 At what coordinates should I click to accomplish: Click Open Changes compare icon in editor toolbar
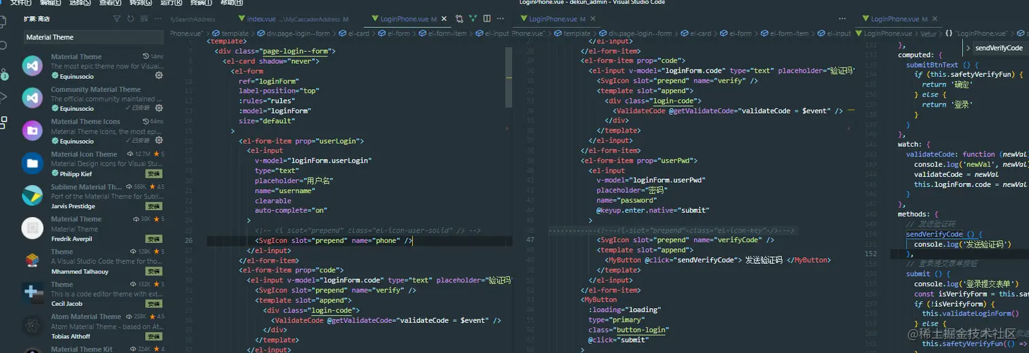coord(459,19)
